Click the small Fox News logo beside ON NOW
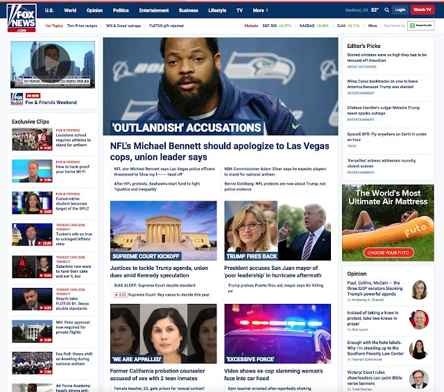 pyautogui.click(x=17, y=99)
